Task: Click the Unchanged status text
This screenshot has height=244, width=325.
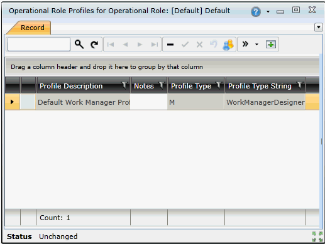Action: 58,236
